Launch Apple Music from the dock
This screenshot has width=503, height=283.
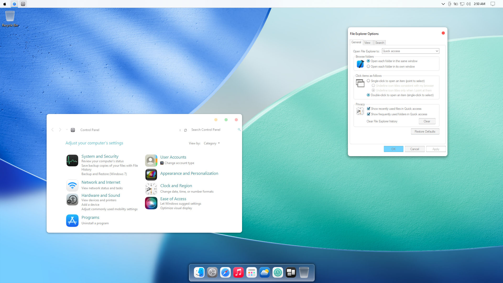coord(238,272)
